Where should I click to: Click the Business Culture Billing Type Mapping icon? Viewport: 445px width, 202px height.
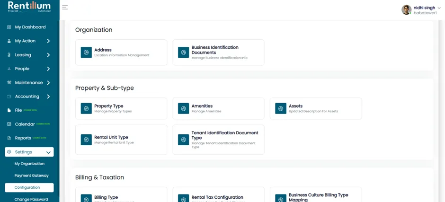pyautogui.click(x=281, y=198)
